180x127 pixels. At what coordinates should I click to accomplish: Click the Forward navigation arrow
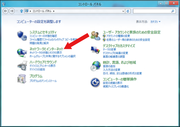[x=12, y=11]
